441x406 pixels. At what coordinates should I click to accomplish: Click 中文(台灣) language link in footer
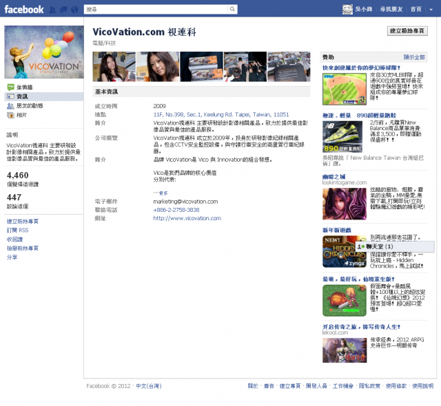[149, 386]
